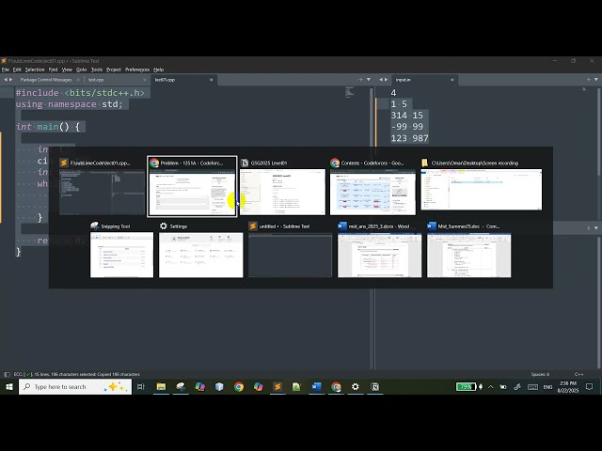Screen dimensions: 602x451
Task: Open the taskbar clock and date
Action: [x=568, y=387]
